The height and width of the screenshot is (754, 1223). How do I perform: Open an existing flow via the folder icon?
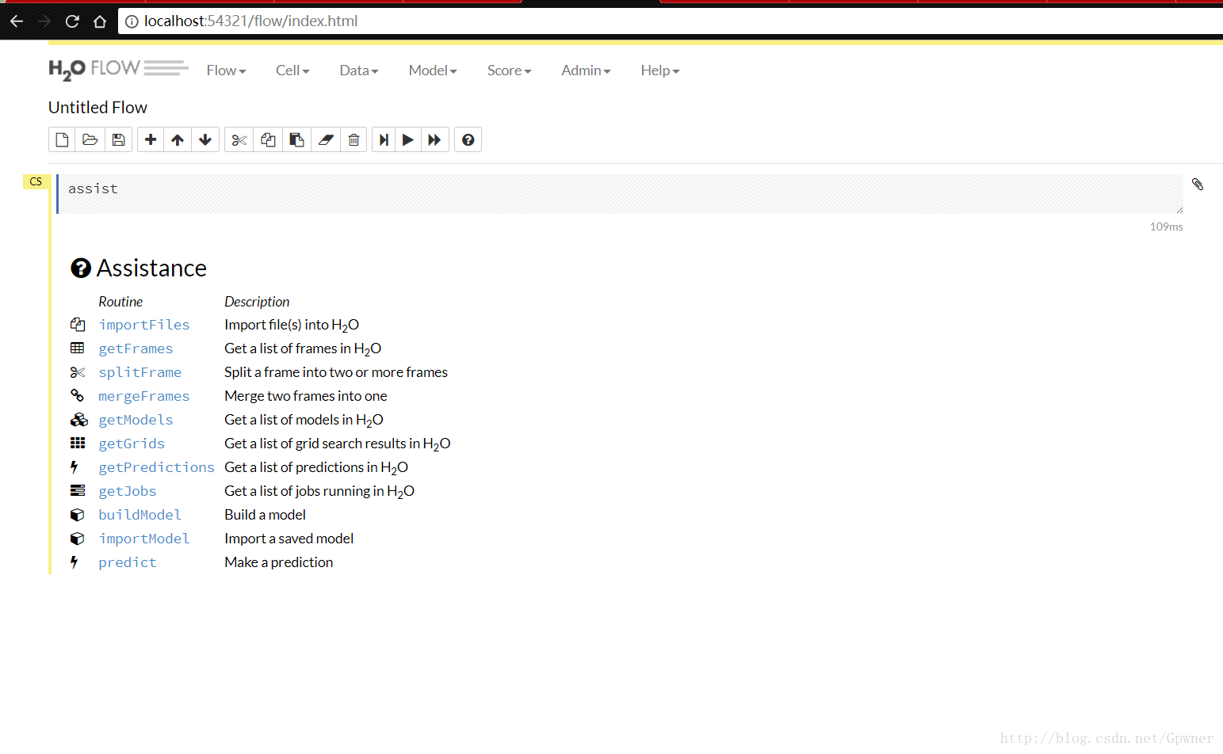click(90, 140)
